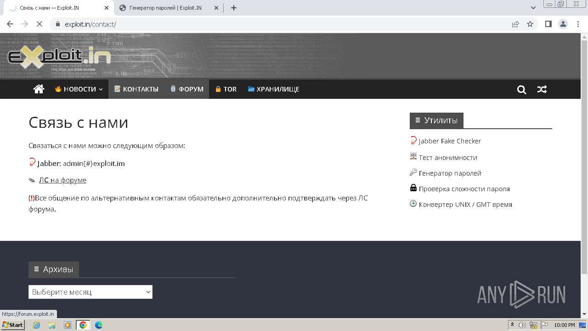588x331 pixels.
Task: Open the ФОРУМ menu item
Action: pyautogui.click(x=187, y=89)
